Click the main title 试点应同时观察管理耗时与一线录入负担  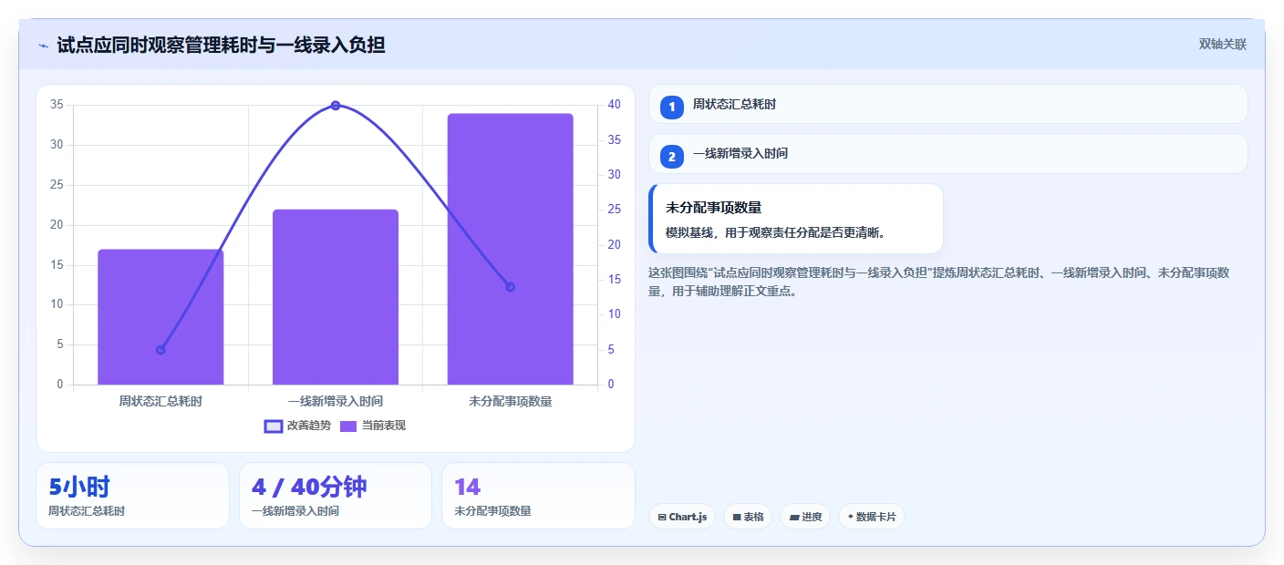(x=221, y=45)
